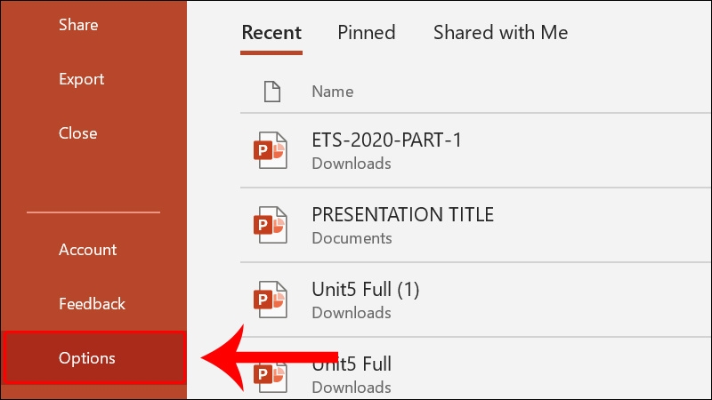Sort files by the Name column header
The height and width of the screenshot is (400, 712).
[332, 92]
